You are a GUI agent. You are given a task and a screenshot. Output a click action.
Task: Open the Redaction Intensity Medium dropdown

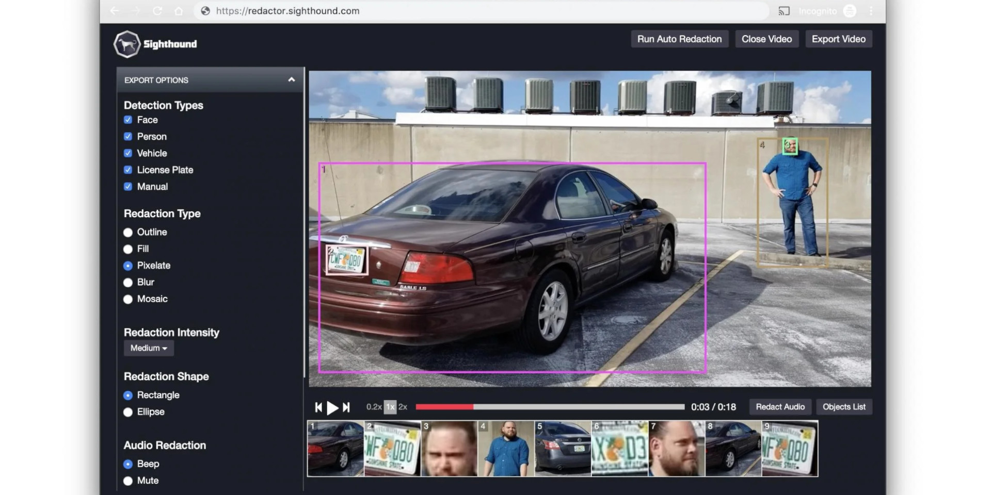(x=149, y=348)
